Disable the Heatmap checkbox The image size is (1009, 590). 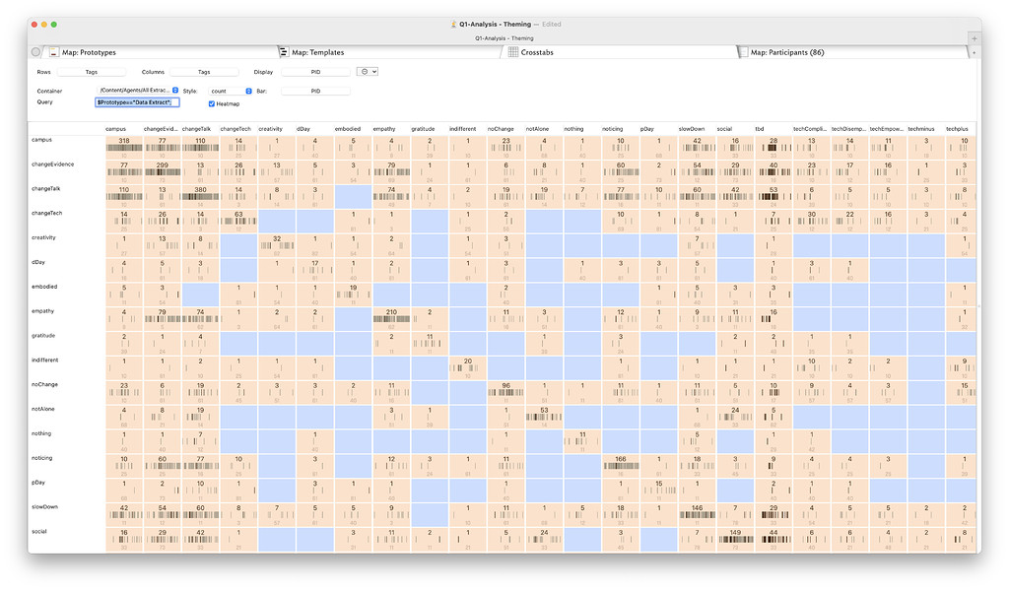tap(211, 102)
